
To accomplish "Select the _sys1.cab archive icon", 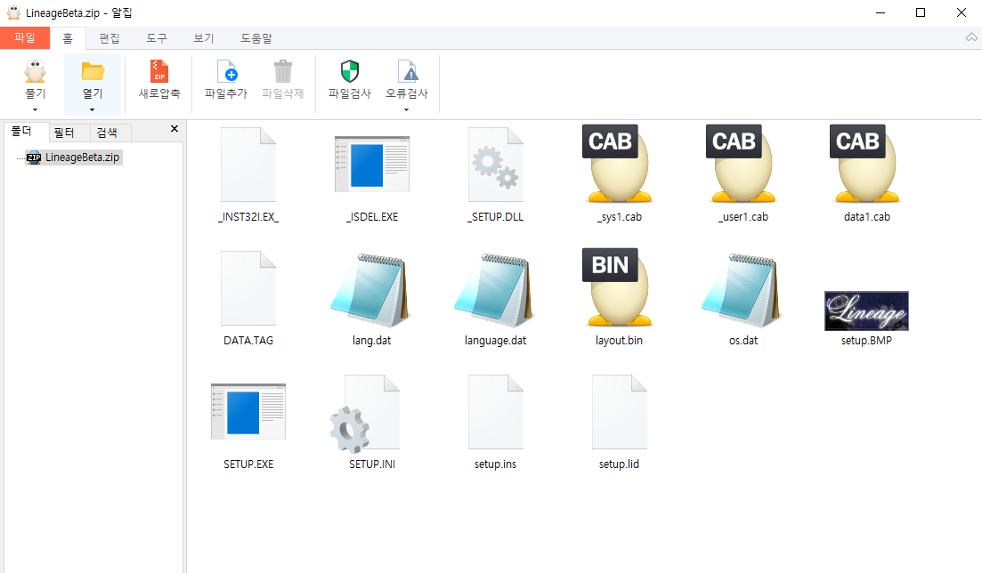I will (619, 164).
